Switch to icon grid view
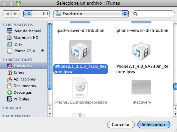177x132 pixels. pyautogui.click(x=28, y=14)
